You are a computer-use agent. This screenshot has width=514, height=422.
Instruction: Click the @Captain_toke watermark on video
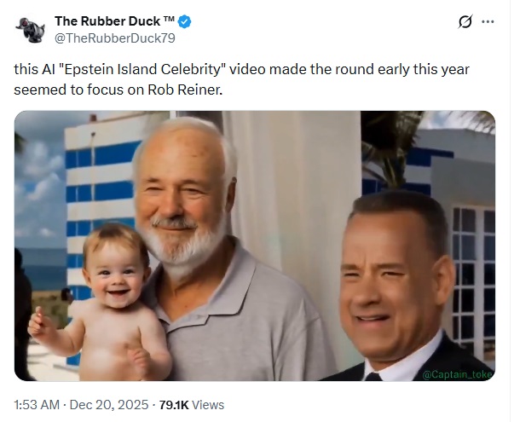click(457, 373)
